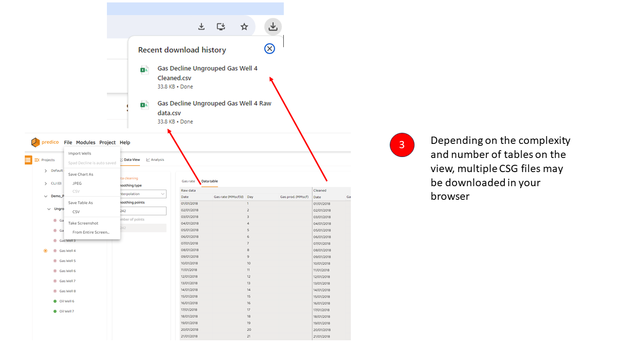The height and width of the screenshot is (350, 622).
Task: Click the highlighted browser downloads icon
Action: [x=273, y=27]
